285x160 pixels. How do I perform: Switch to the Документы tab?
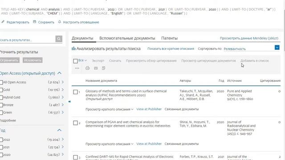tap(82, 38)
